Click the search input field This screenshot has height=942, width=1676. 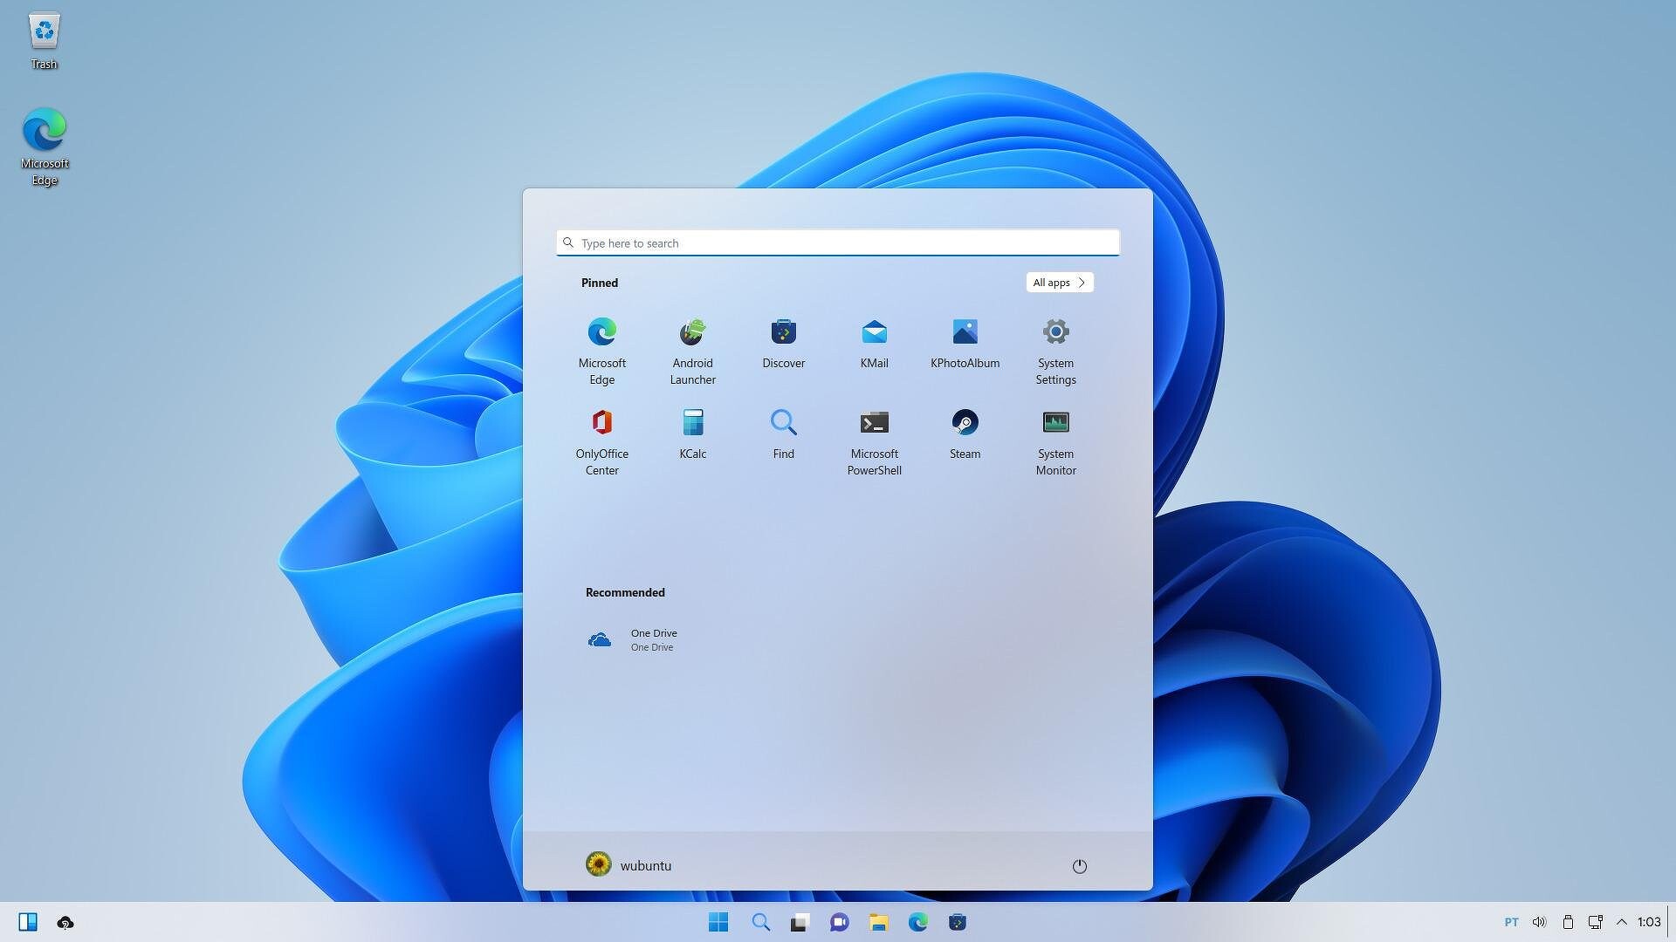click(837, 242)
